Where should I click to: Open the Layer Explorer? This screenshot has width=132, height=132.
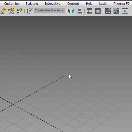98,11
